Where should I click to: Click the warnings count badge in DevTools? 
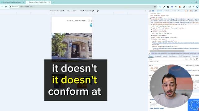click(x=187, y=11)
